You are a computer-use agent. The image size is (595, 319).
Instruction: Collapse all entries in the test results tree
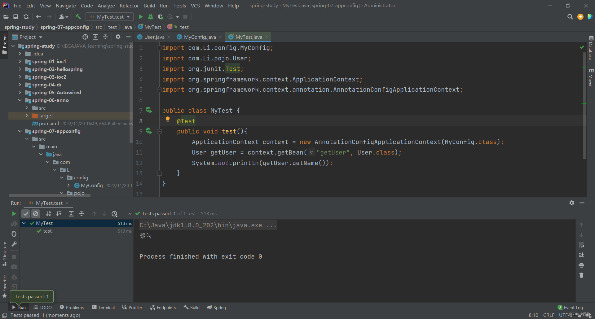tap(82, 214)
